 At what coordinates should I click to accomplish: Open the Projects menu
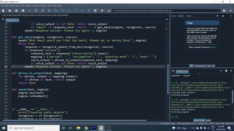(x=43, y=6)
